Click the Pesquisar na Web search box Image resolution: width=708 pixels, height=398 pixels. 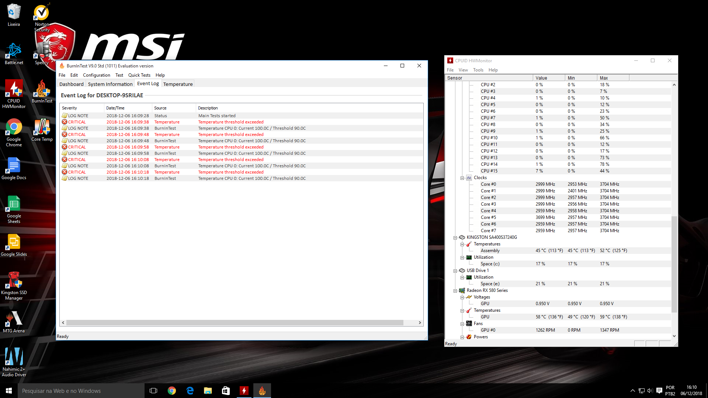click(x=81, y=391)
